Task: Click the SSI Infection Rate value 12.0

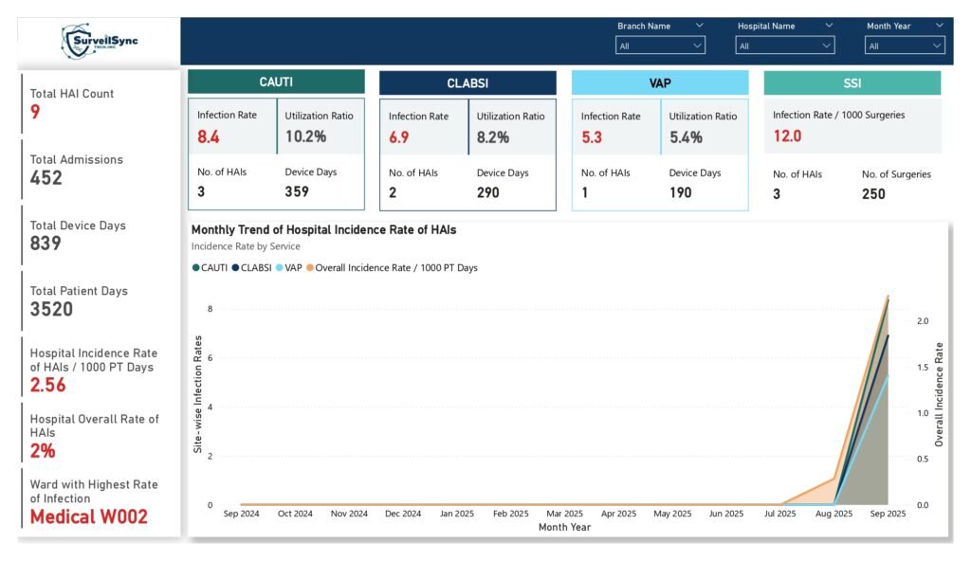Action: (x=786, y=136)
